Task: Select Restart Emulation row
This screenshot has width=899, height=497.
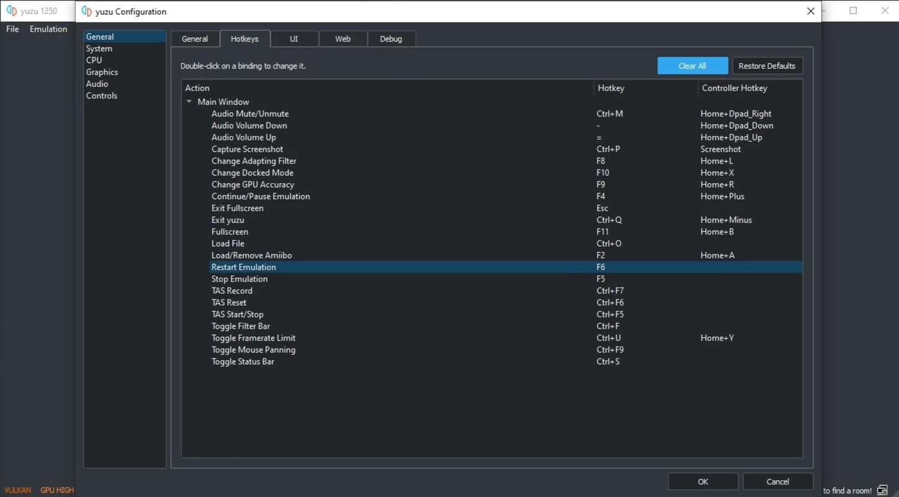Action: tap(506, 267)
